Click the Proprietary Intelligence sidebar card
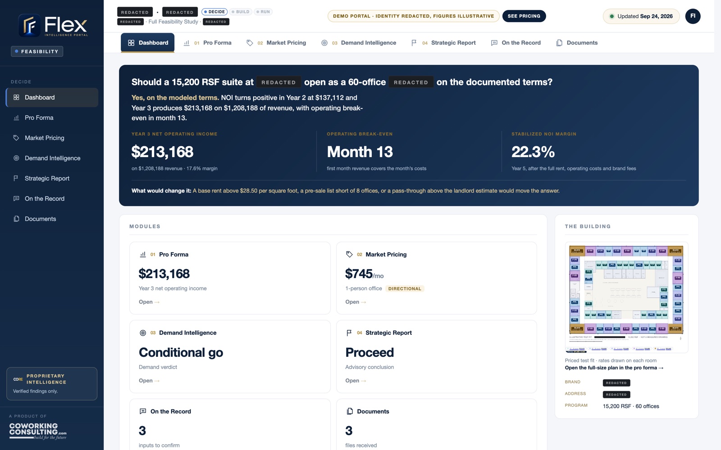Image resolution: width=721 pixels, height=450 pixels. (x=52, y=384)
